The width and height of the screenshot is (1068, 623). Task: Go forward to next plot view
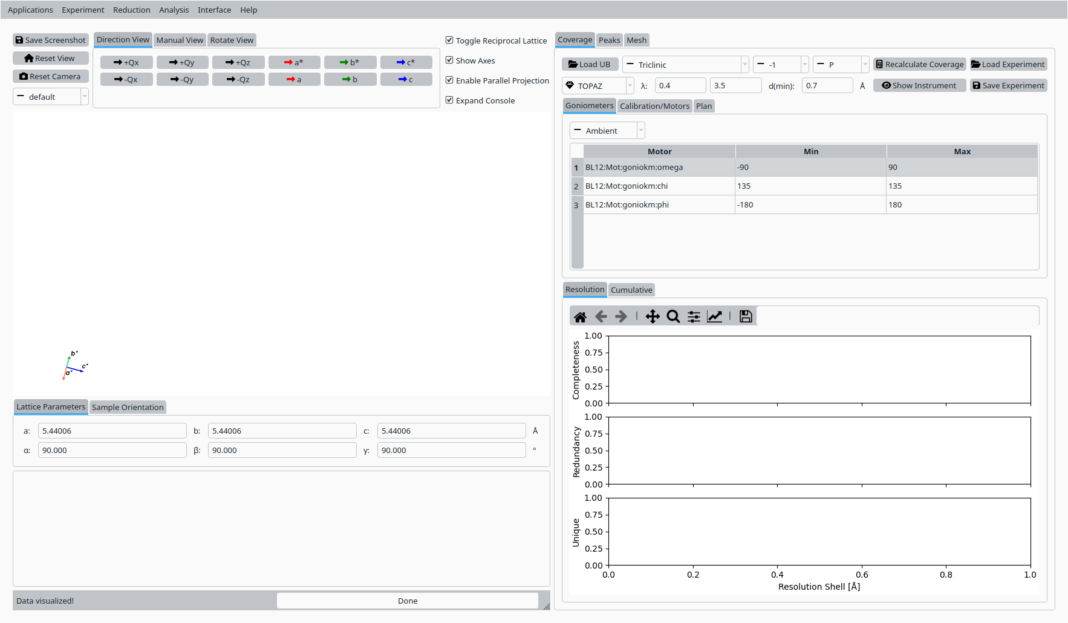pyautogui.click(x=621, y=316)
